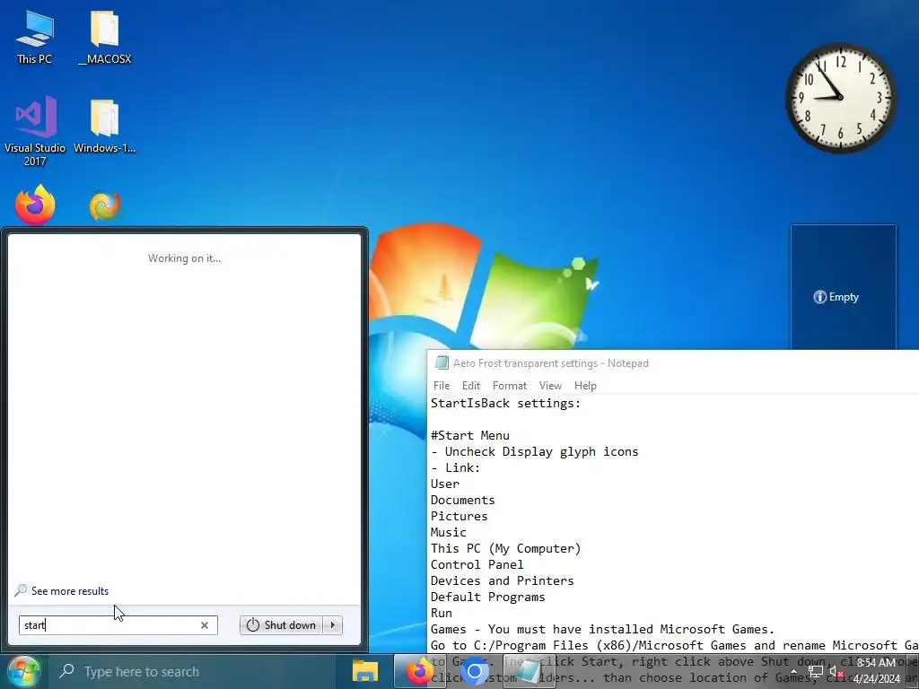The height and width of the screenshot is (689, 919).
Task: Click the info icon beside Empty in the gadget
Action: pyautogui.click(x=819, y=297)
